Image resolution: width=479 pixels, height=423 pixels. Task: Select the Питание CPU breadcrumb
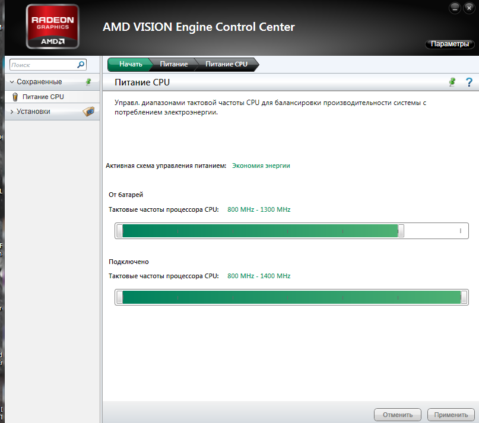point(226,64)
